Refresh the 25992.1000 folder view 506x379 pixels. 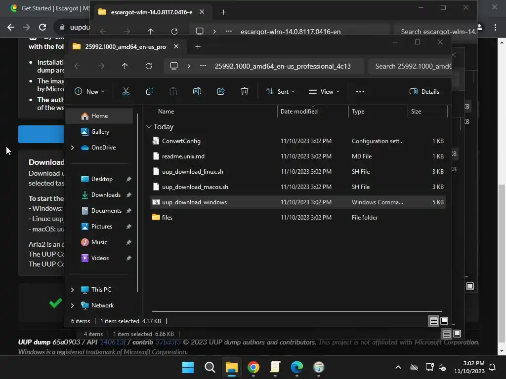click(x=148, y=66)
